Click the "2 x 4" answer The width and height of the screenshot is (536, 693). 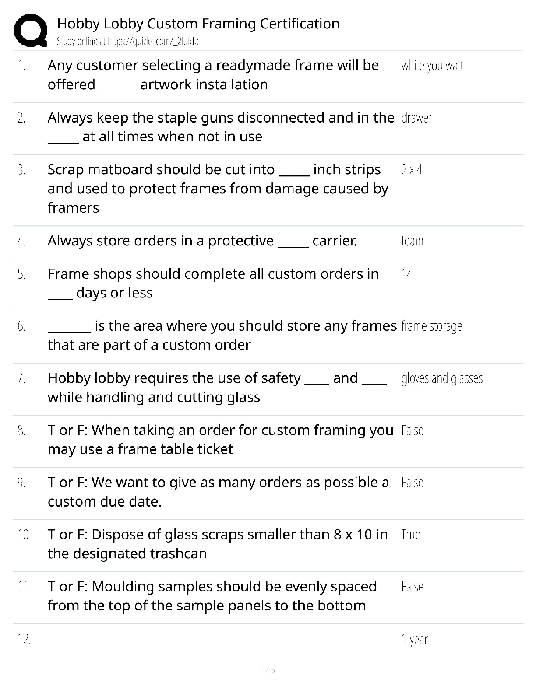(412, 170)
